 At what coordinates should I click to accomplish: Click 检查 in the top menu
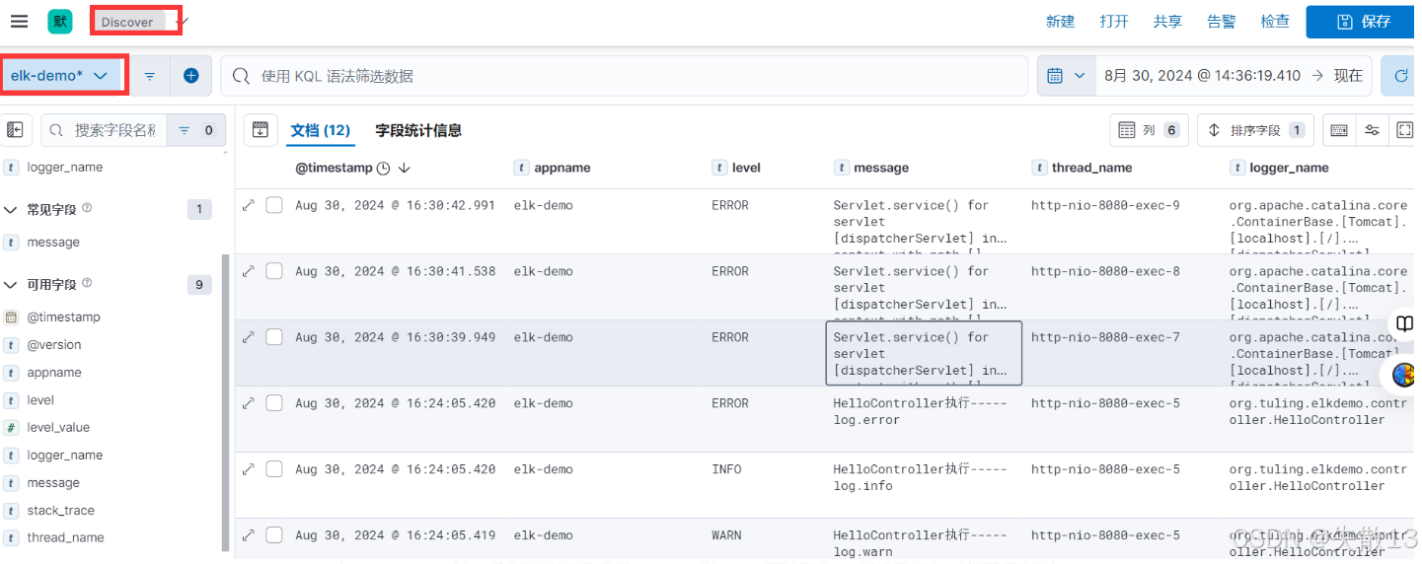tap(1275, 21)
